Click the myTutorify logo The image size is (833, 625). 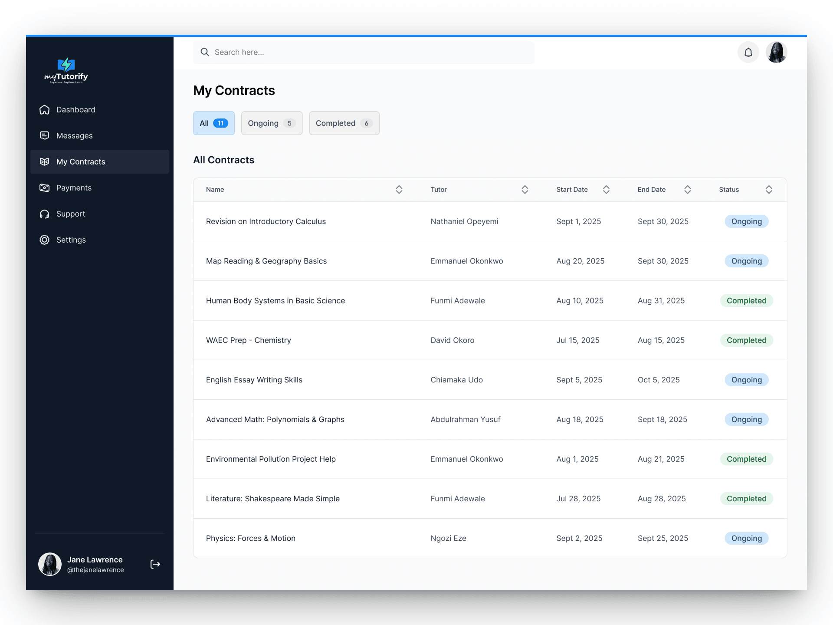[x=66, y=71]
